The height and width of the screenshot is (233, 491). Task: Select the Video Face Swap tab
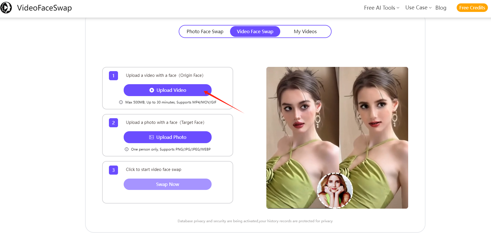click(255, 31)
